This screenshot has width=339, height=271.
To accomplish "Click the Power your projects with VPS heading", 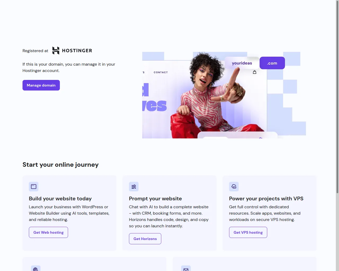I will click(266, 198).
